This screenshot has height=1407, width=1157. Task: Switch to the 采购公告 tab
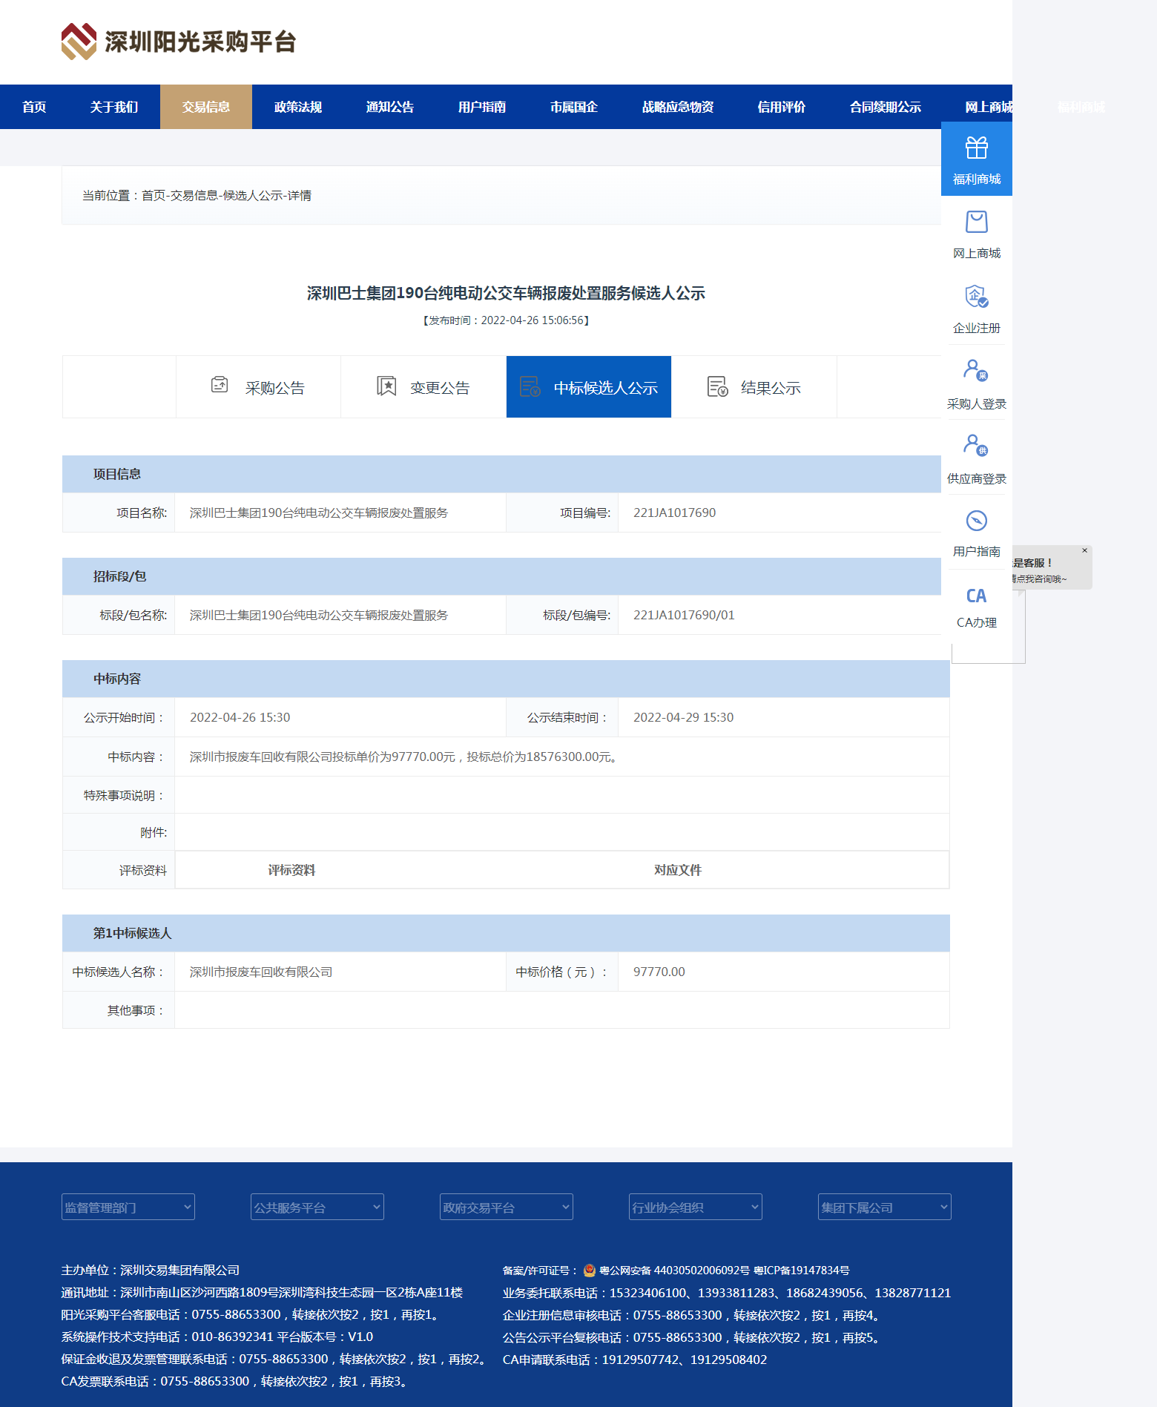tap(259, 387)
